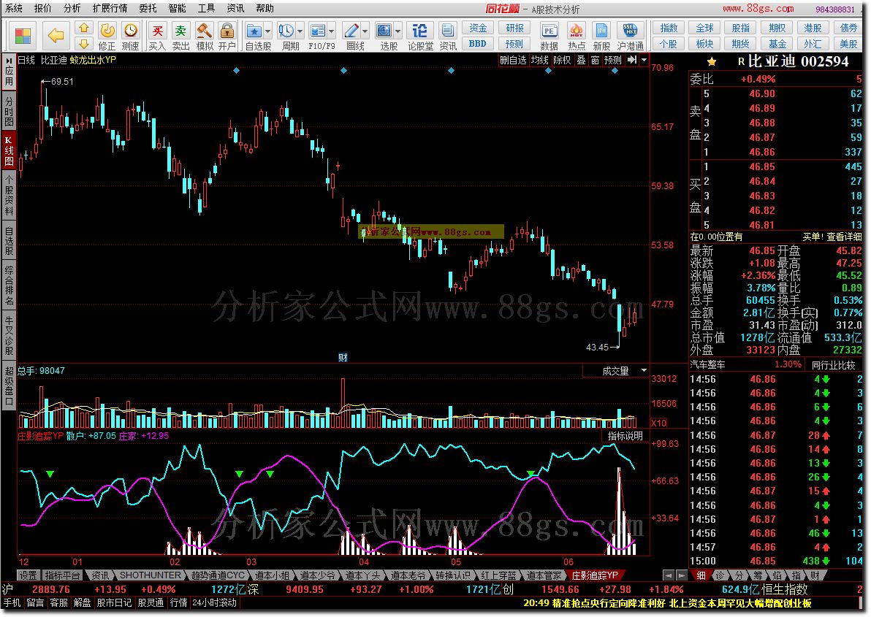The height and width of the screenshot is (617, 871).
Task: Click the 资金 toolbar button
Action: (478, 28)
